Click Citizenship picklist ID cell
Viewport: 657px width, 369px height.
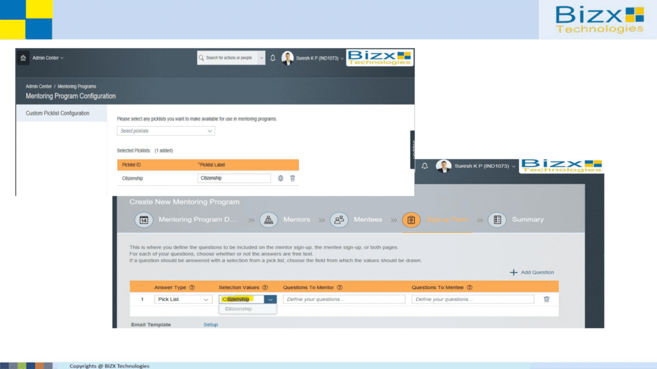pyautogui.click(x=132, y=178)
